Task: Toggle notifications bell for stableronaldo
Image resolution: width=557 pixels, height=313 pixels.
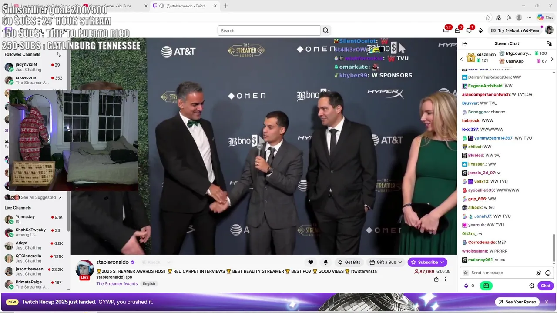Action: (325, 262)
